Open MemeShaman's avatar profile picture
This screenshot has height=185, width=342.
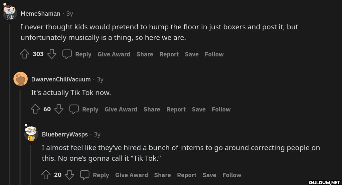(9, 12)
